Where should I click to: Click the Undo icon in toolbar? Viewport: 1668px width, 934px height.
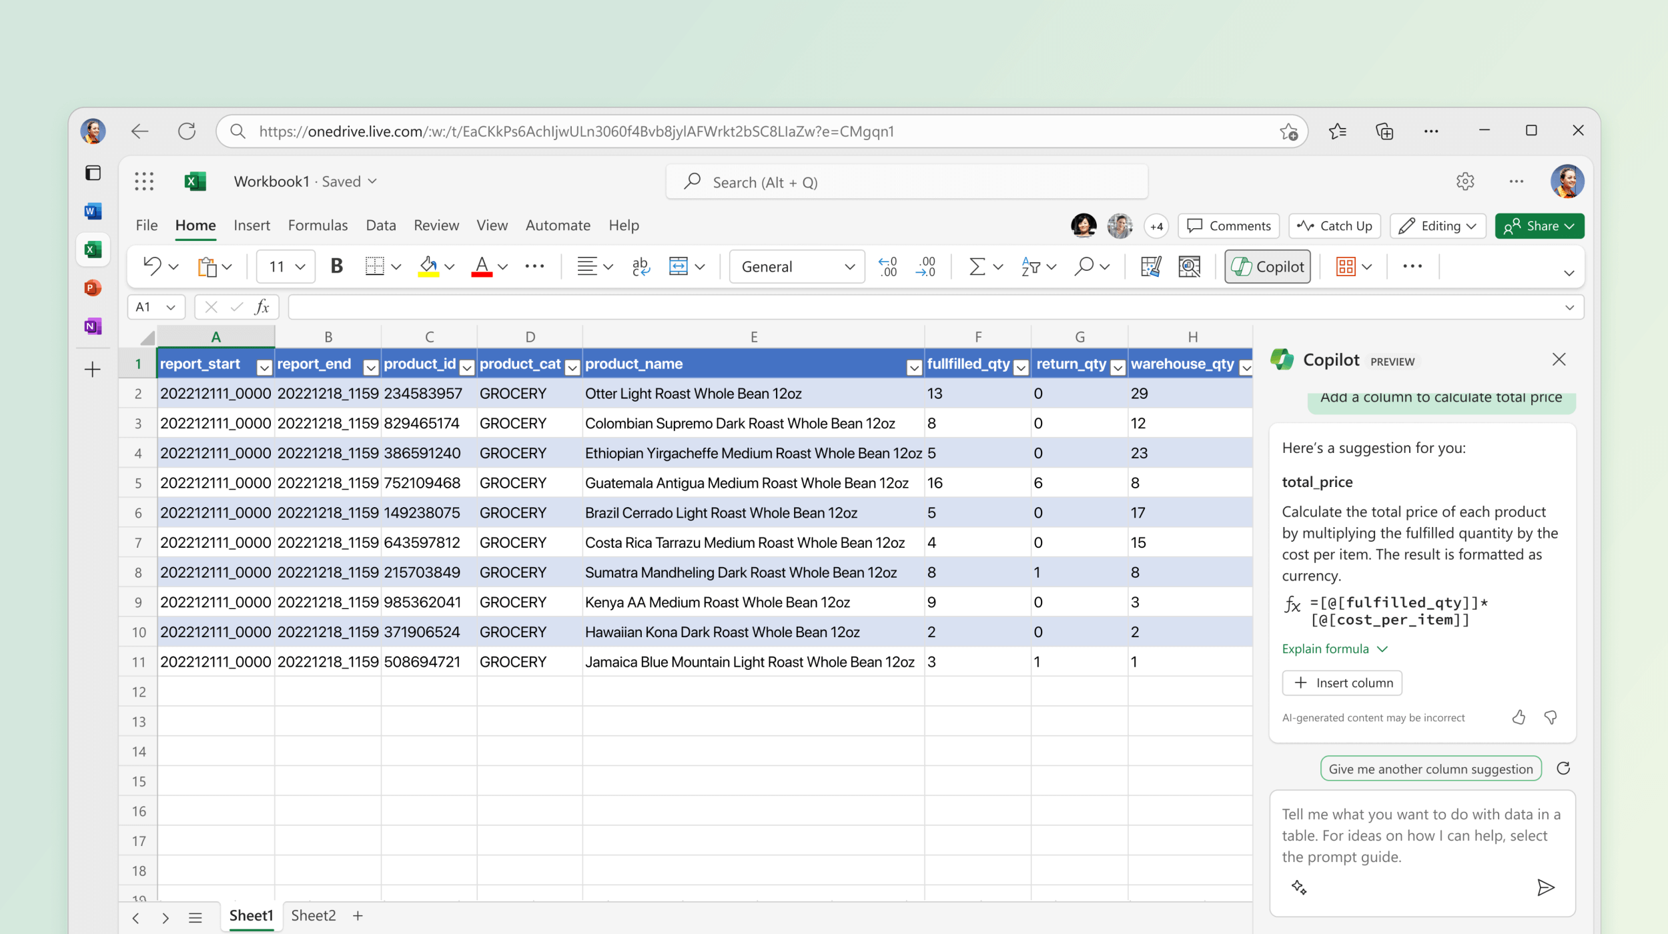click(x=150, y=266)
